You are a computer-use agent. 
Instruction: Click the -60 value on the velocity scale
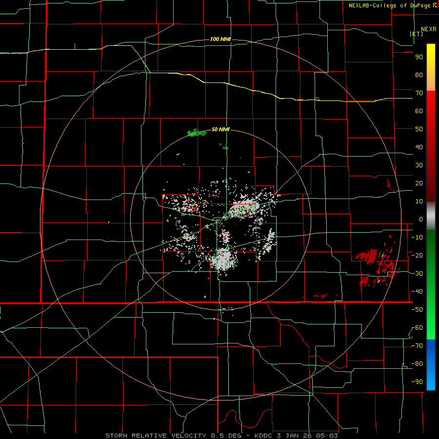tap(417, 328)
